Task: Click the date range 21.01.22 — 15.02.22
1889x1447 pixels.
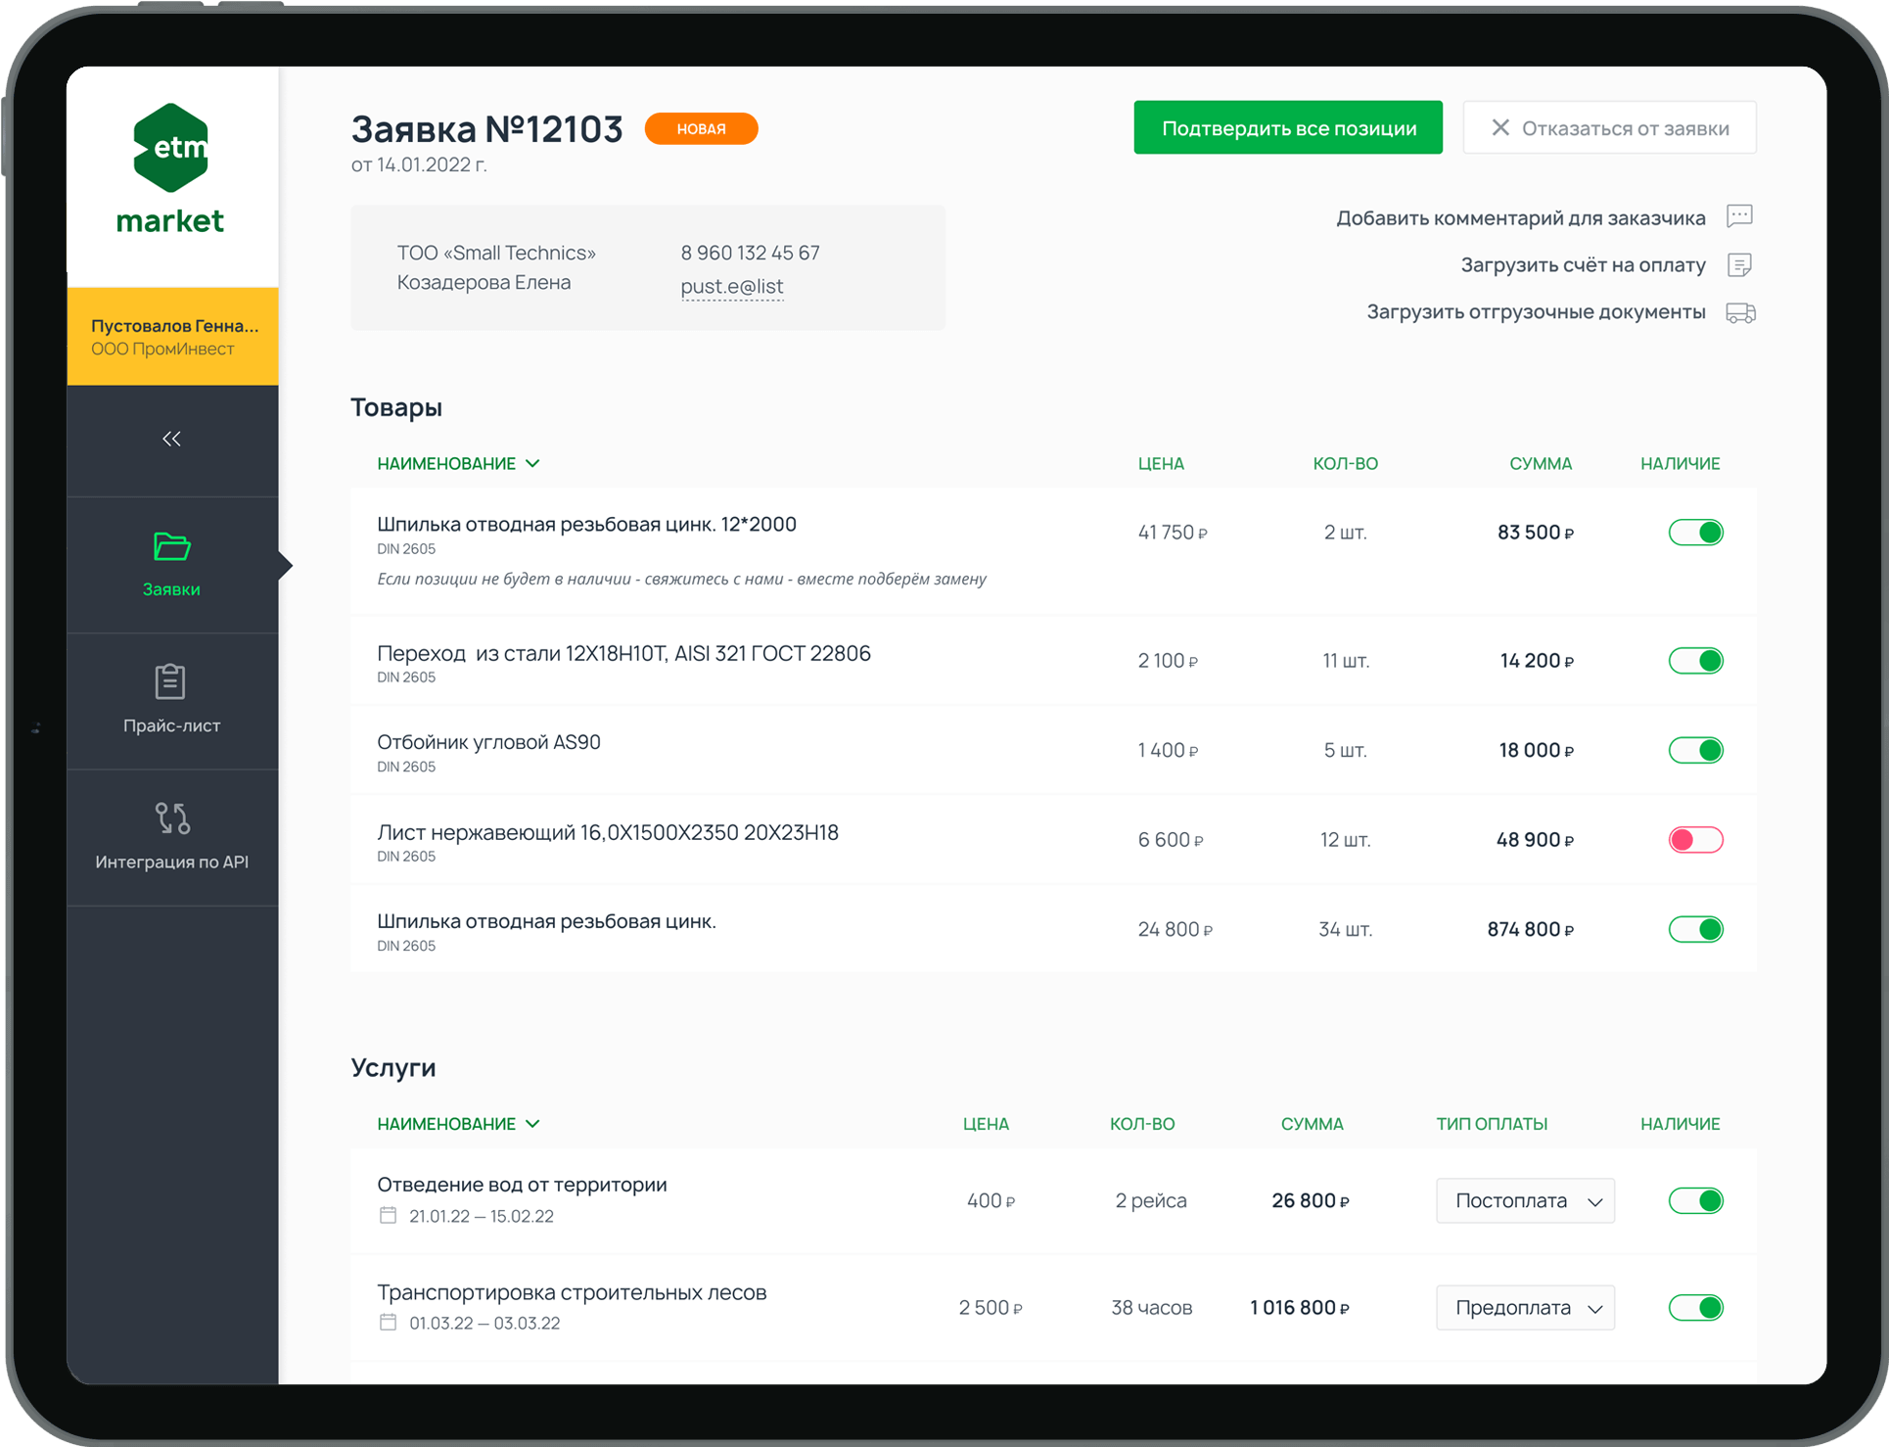Action: (x=482, y=1216)
